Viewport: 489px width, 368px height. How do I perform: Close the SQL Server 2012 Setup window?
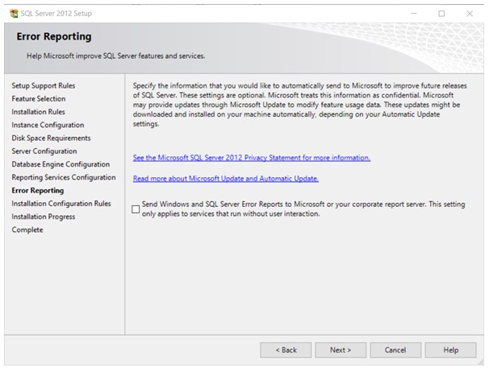pos(470,14)
